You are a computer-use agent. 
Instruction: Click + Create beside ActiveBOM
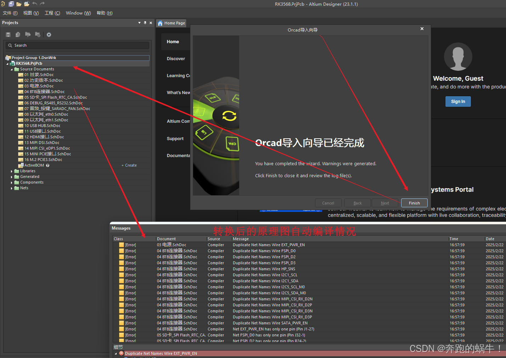(x=129, y=165)
